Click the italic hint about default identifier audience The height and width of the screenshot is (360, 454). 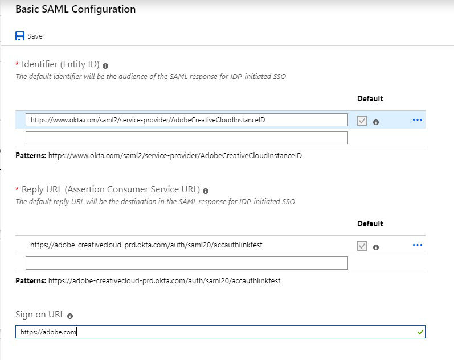click(150, 77)
